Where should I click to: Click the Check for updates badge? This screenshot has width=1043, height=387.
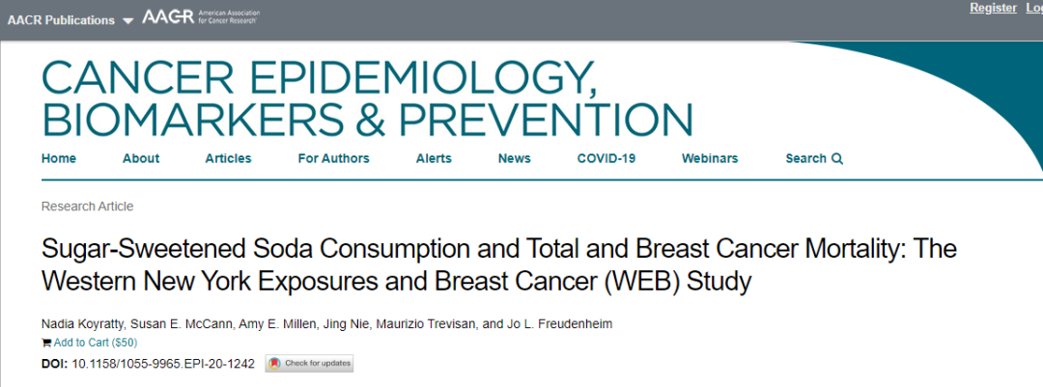click(309, 364)
